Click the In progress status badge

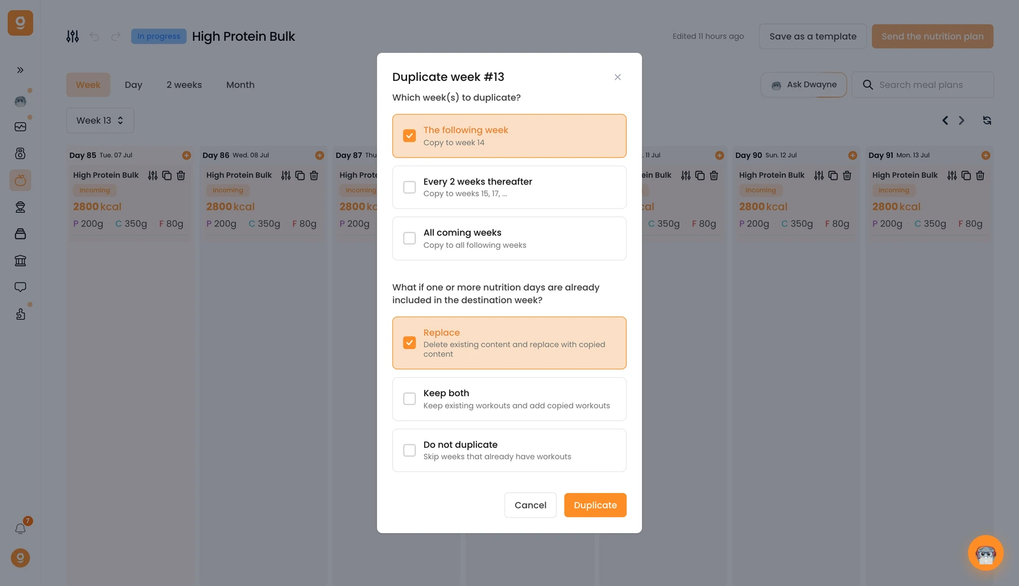(x=159, y=36)
